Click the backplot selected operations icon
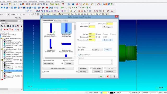This screenshot has width=167, height=94. [x=8, y=26]
